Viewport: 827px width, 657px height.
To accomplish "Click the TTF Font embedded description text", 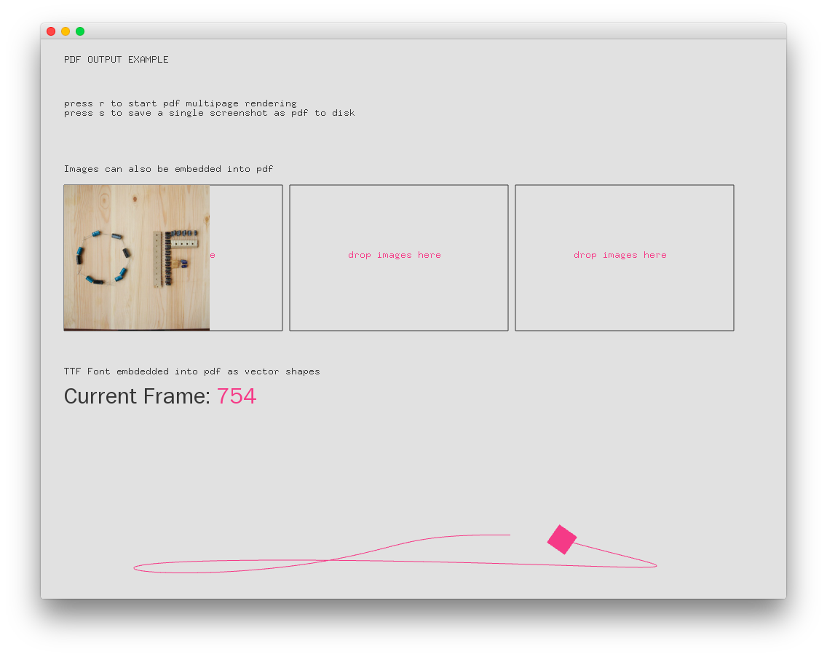I will tap(191, 371).
